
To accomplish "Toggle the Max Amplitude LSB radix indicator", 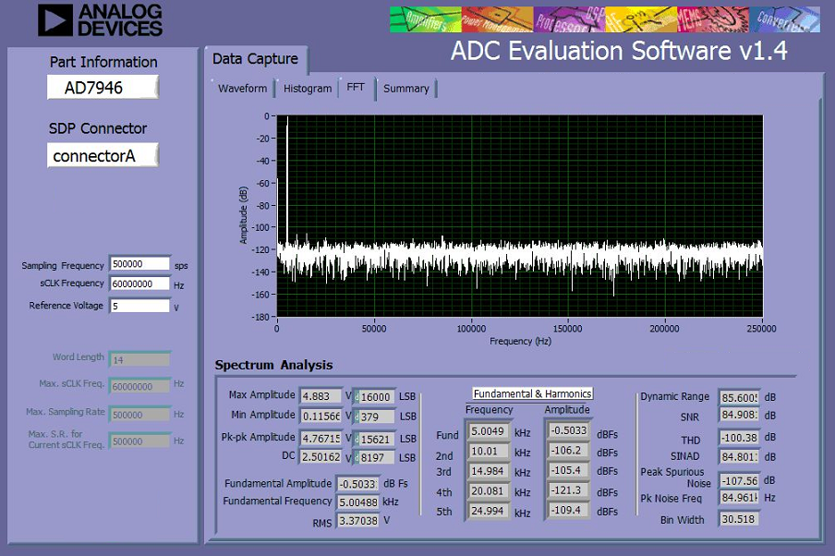I will 357,397.
